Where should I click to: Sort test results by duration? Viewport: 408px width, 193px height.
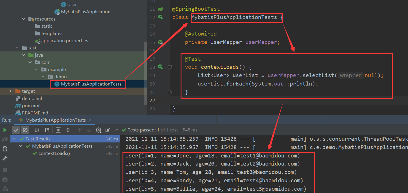(47, 130)
